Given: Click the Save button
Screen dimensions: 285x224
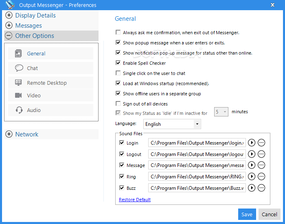Looking at the screenshot, I should (247, 214).
